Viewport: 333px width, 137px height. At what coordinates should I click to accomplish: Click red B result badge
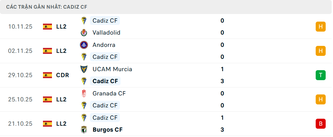point(320,124)
